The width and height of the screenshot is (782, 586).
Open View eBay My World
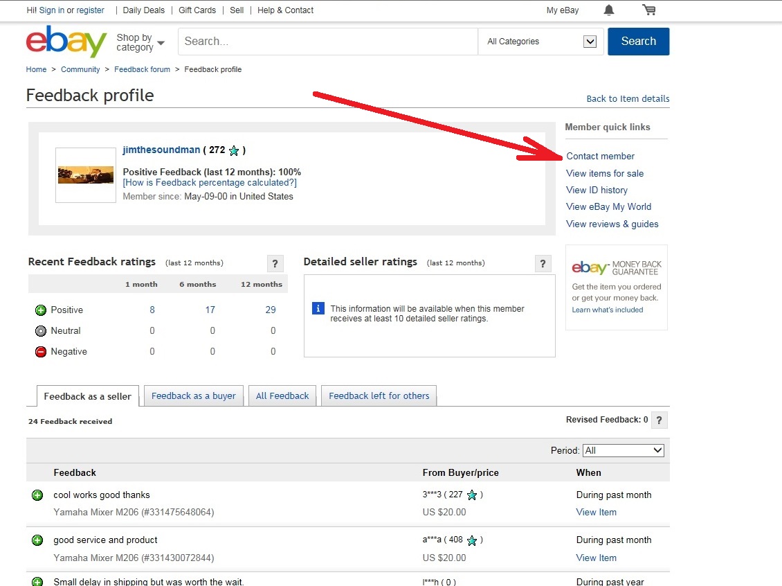tap(609, 206)
